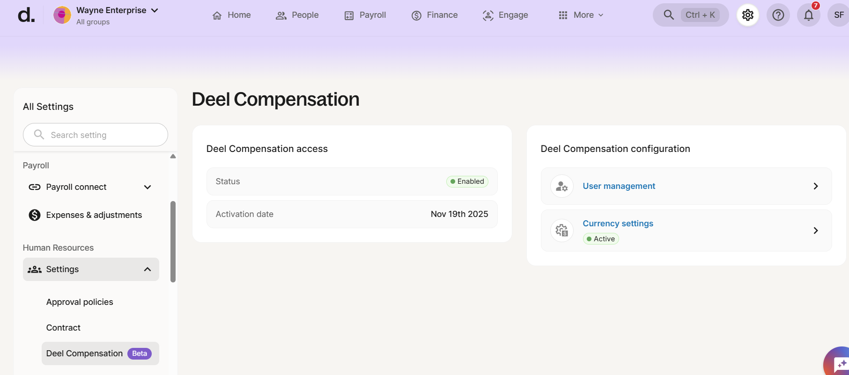Open the help question mark icon
Screen dimensions: 849x375
[778, 15]
